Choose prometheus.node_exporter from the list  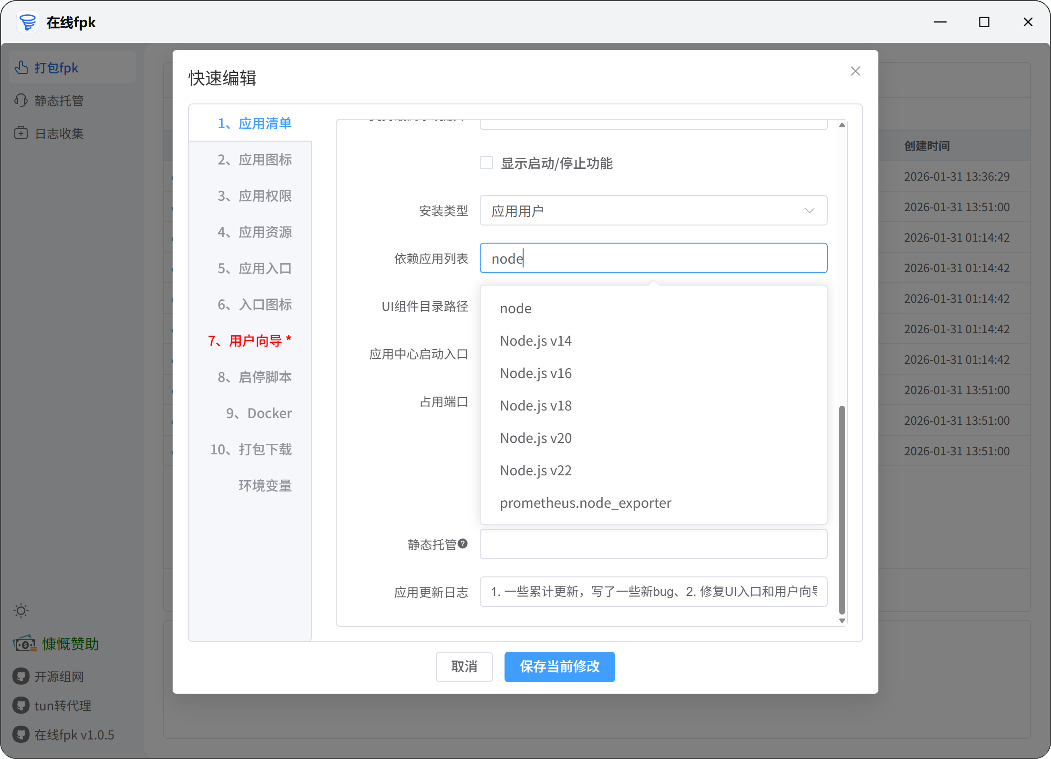[585, 503]
